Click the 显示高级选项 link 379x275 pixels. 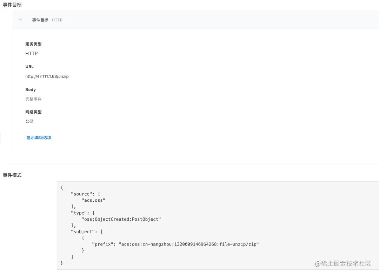[x=39, y=137]
